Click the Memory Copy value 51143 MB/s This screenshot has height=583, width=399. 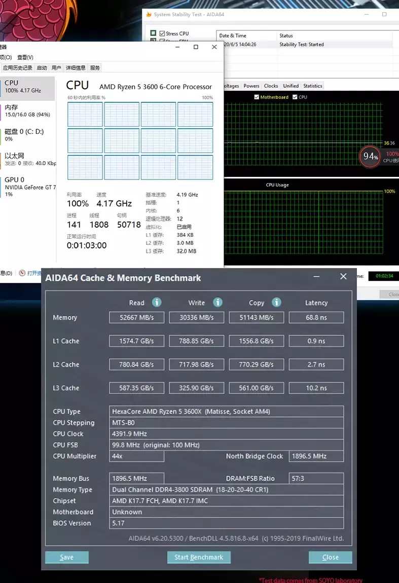click(x=256, y=317)
